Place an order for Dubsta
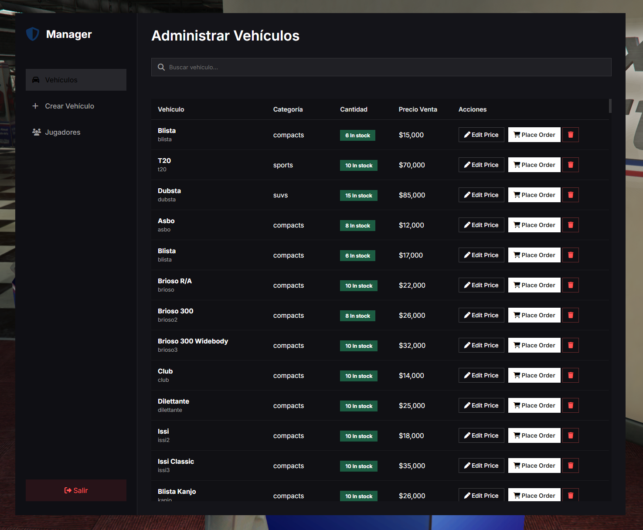This screenshot has width=643, height=530. (534, 195)
